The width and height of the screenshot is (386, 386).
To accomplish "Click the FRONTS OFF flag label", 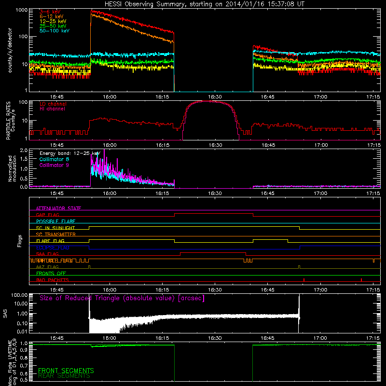I will (51, 274).
